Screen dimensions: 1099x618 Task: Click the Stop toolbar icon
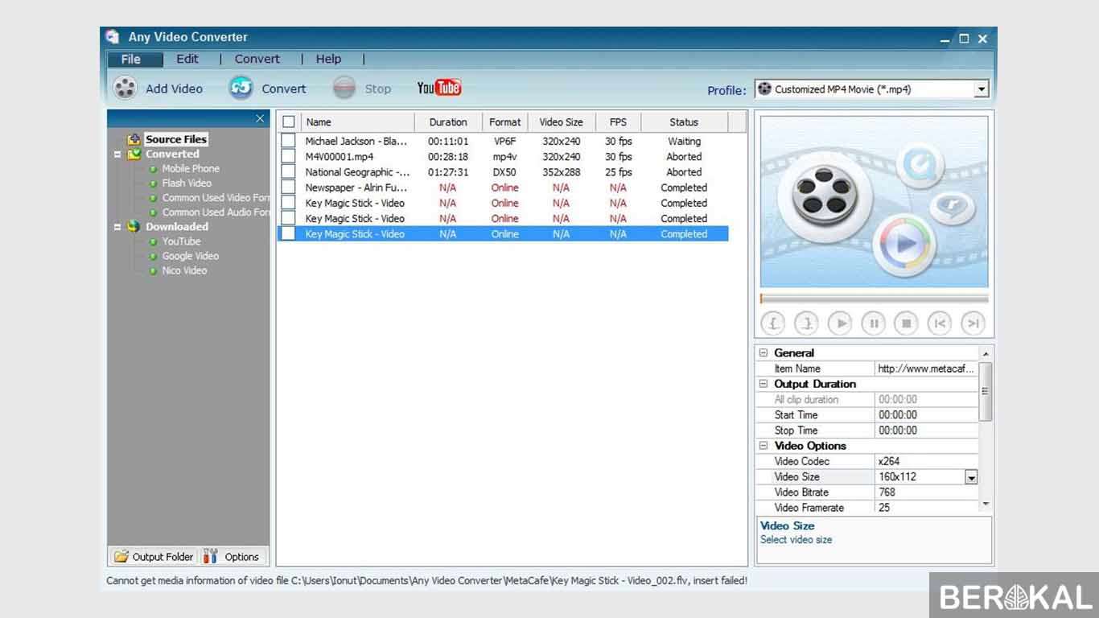[x=344, y=88]
